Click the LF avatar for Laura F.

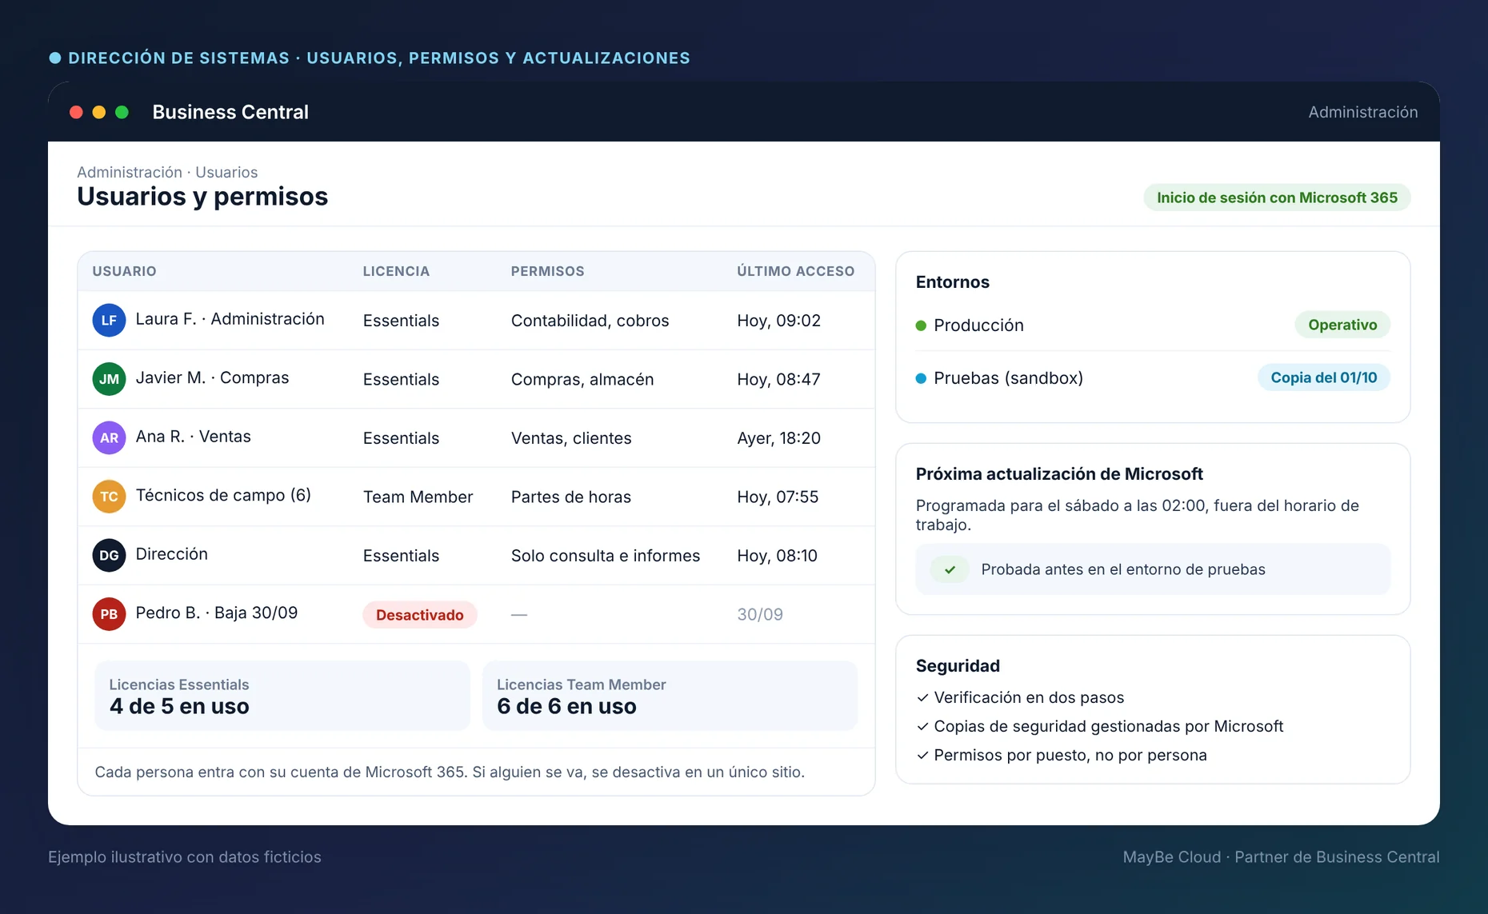click(109, 321)
